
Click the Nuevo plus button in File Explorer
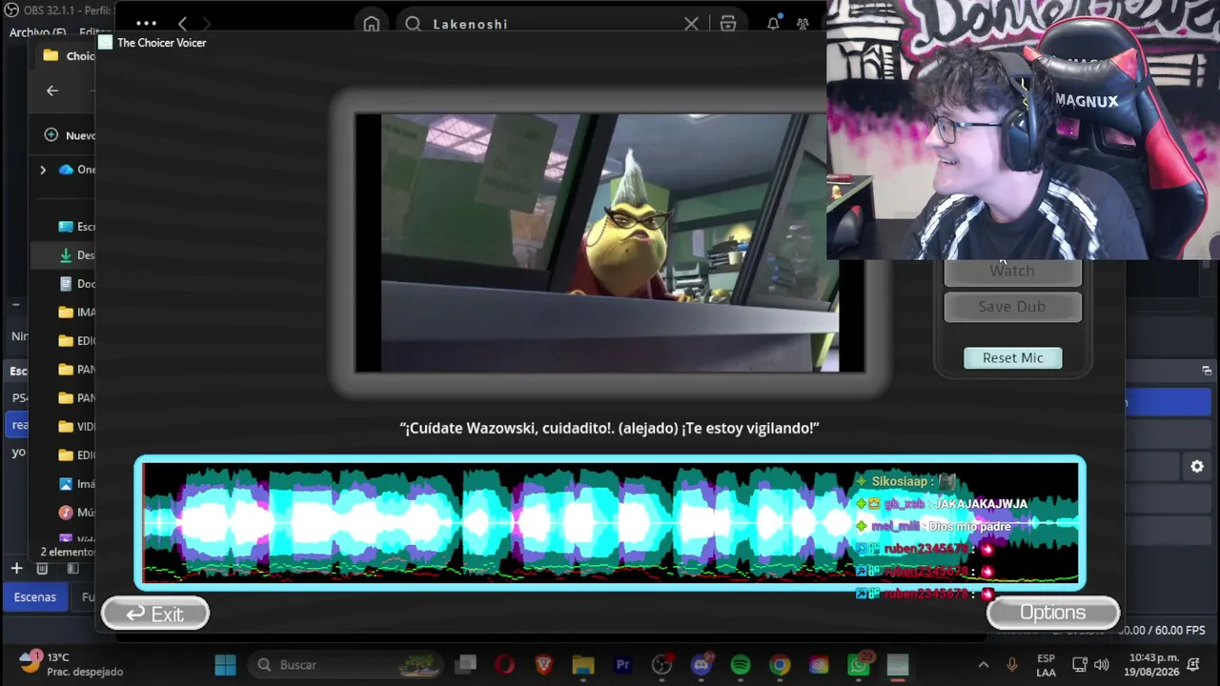point(69,135)
